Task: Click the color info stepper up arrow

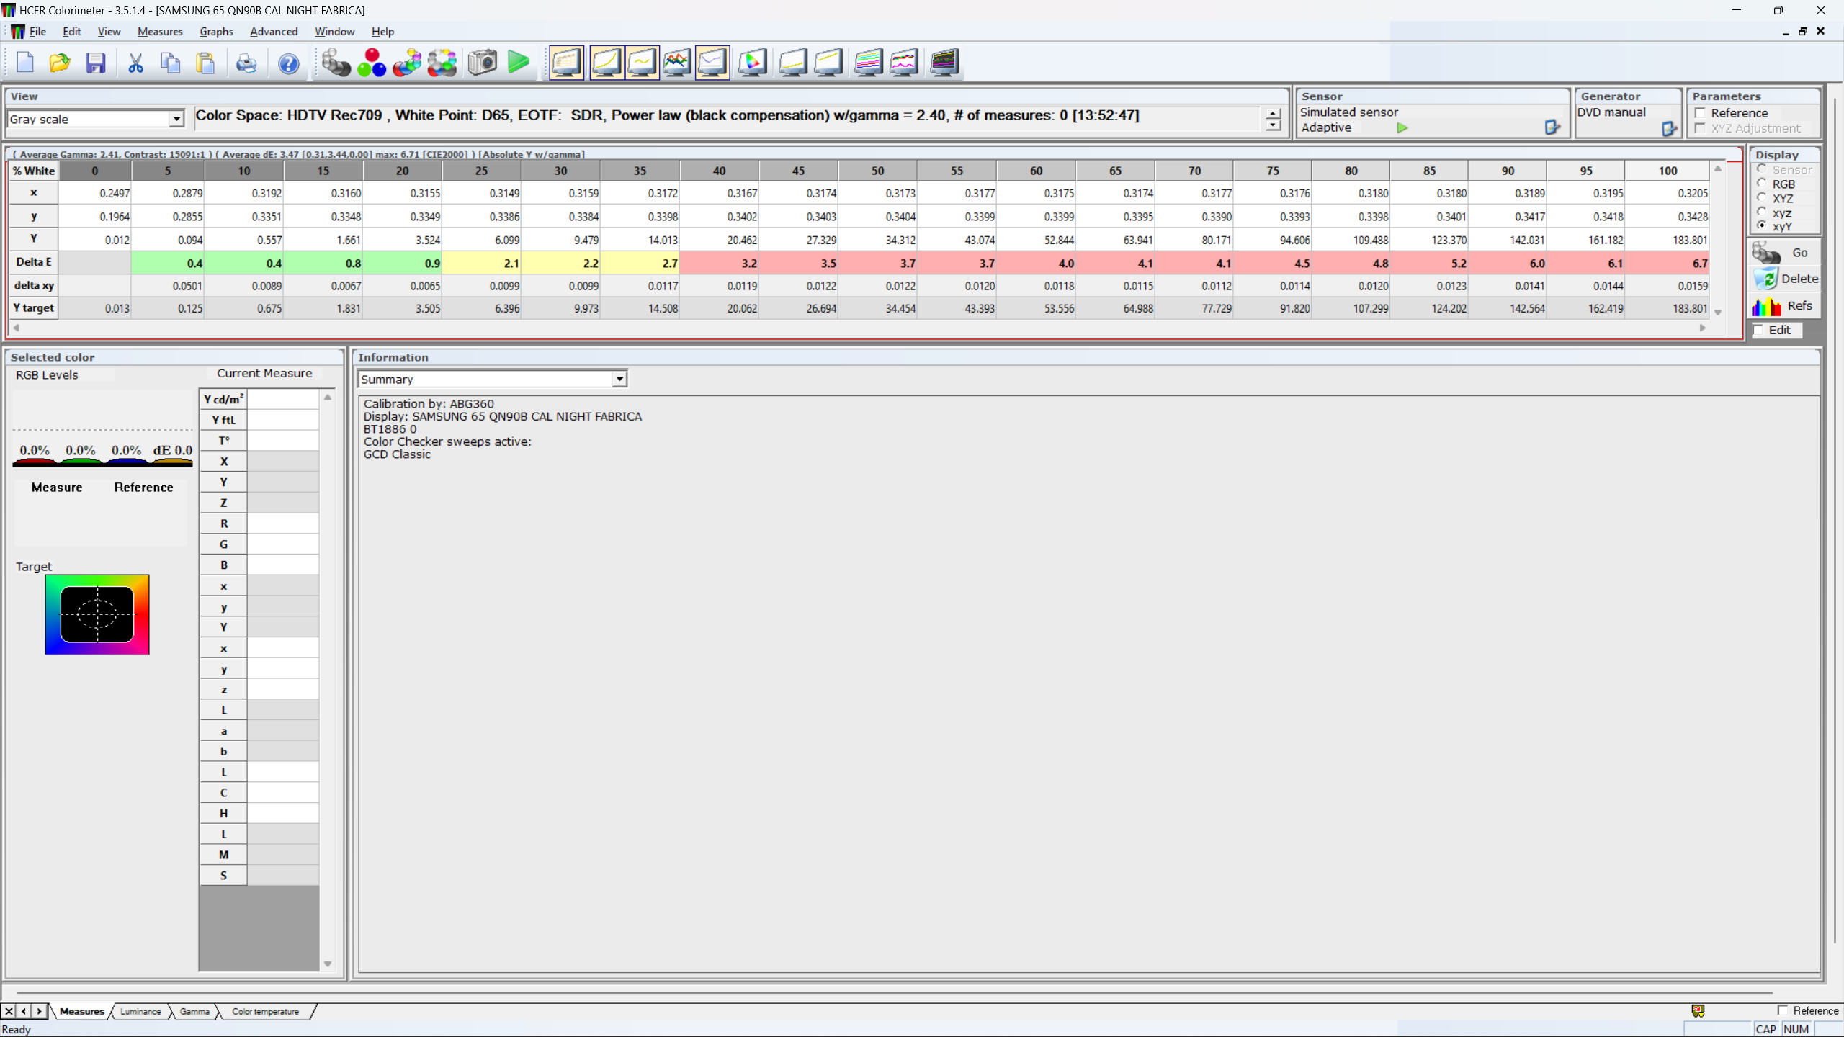Action: pyautogui.click(x=1273, y=113)
